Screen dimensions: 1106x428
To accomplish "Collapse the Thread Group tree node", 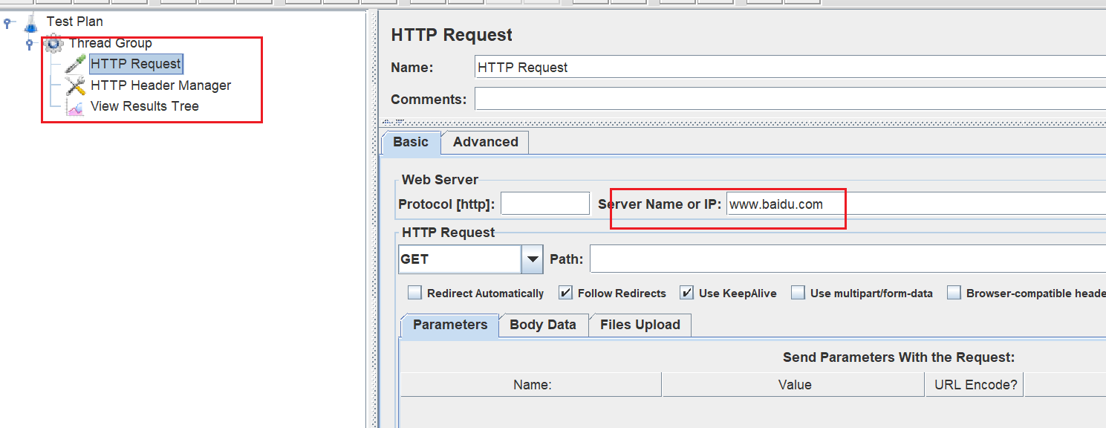I will 30,44.
